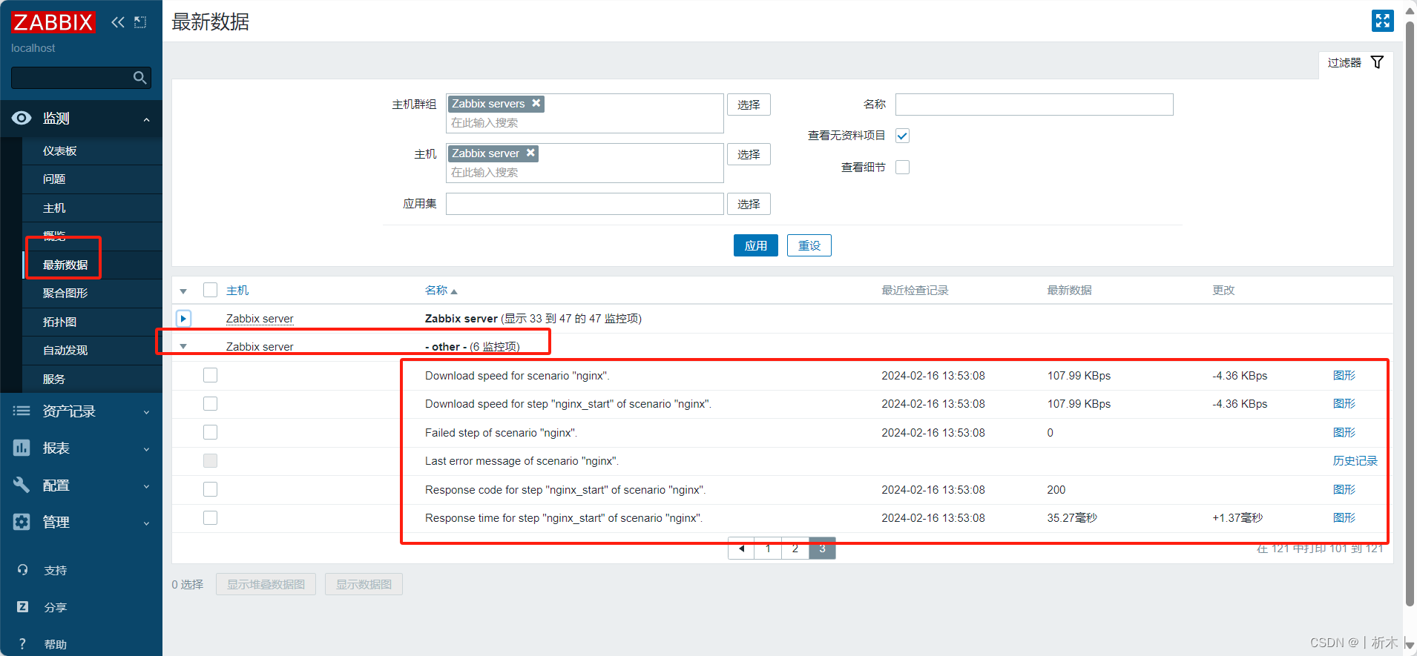Open 自动发现 in the sidebar
Screen dimensions: 1417x656
tap(65, 350)
